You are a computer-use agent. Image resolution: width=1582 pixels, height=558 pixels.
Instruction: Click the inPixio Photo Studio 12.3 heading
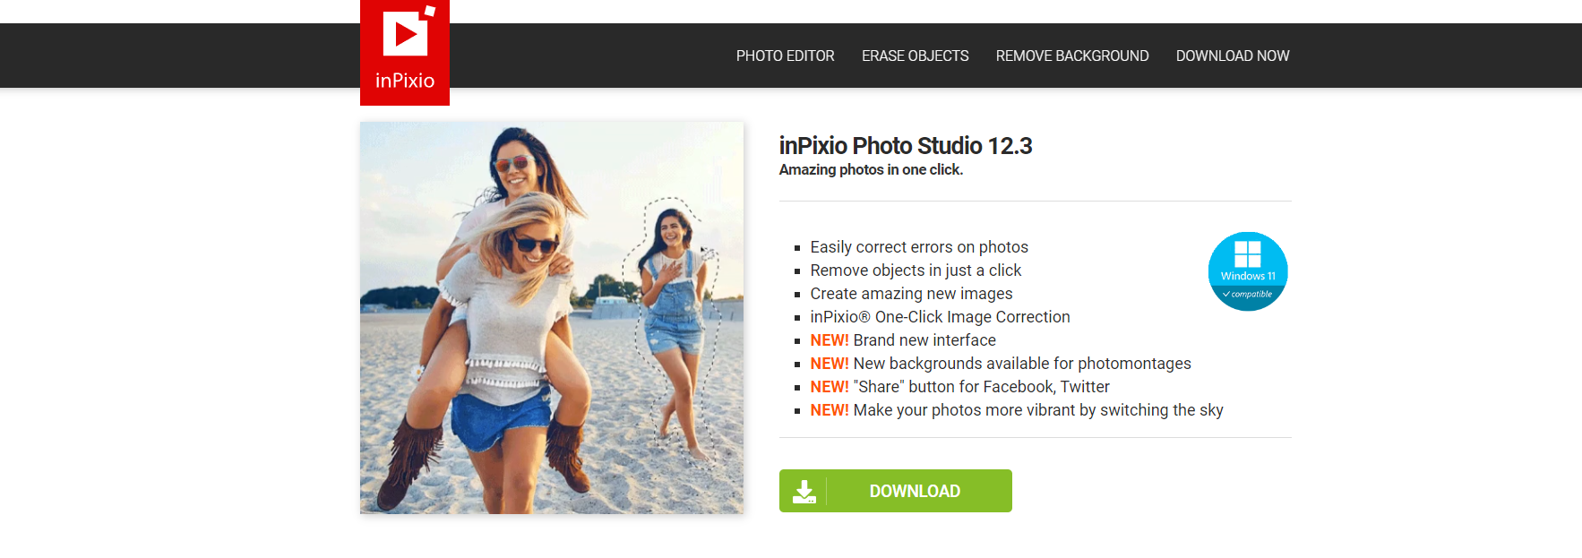[906, 145]
